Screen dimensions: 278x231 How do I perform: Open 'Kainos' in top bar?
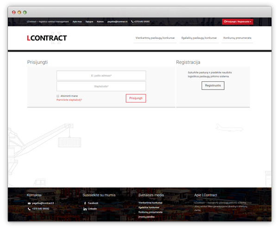pos(100,22)
